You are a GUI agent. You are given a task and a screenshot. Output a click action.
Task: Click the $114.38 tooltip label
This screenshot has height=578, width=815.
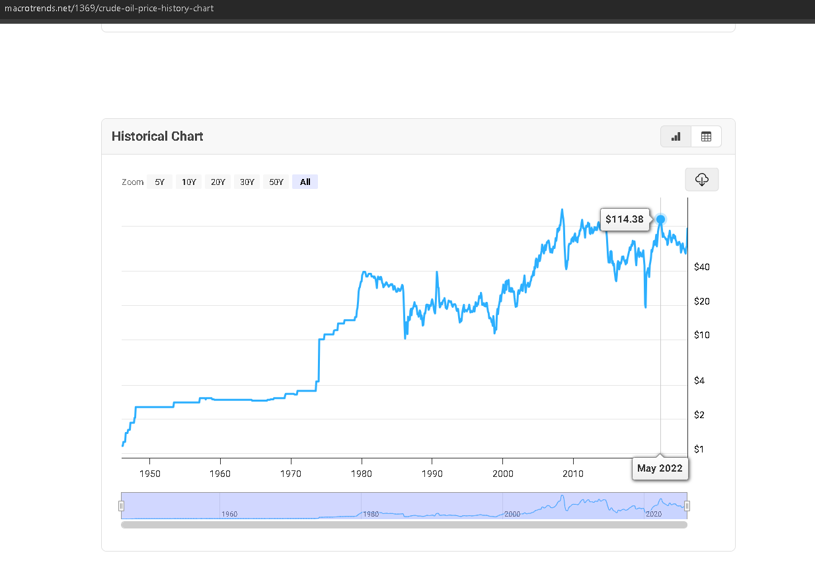tap(625, 219)
